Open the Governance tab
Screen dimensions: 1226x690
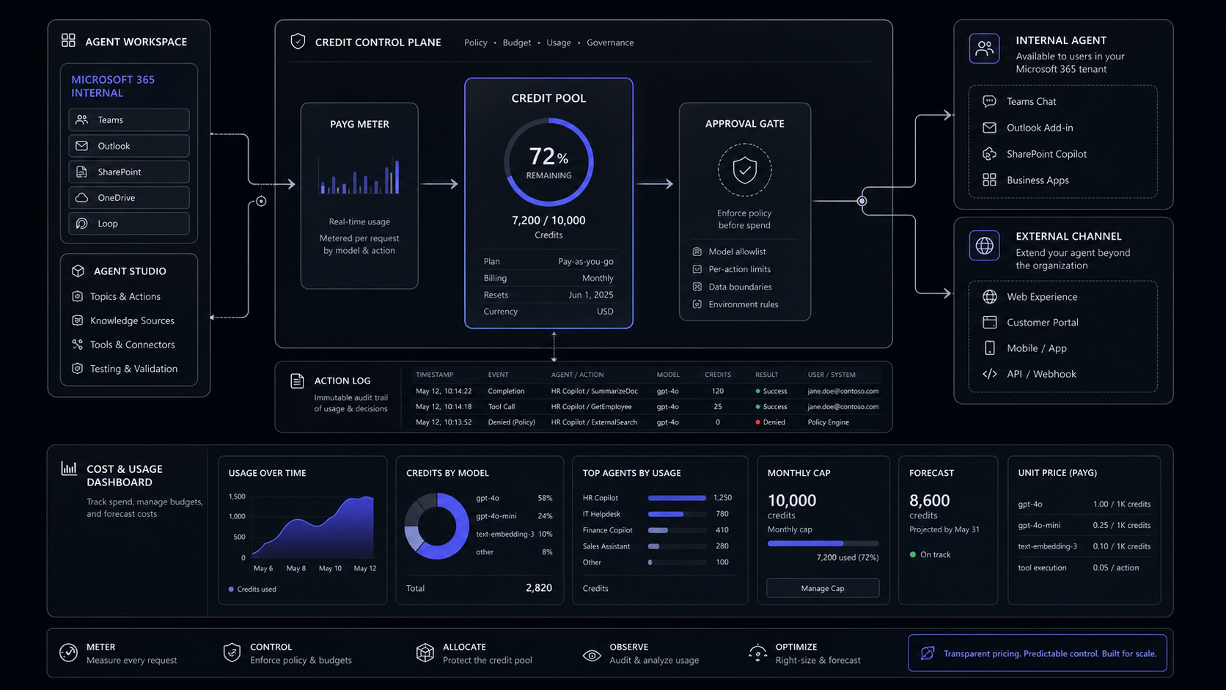pyautogui.click(x=610, y=43)
